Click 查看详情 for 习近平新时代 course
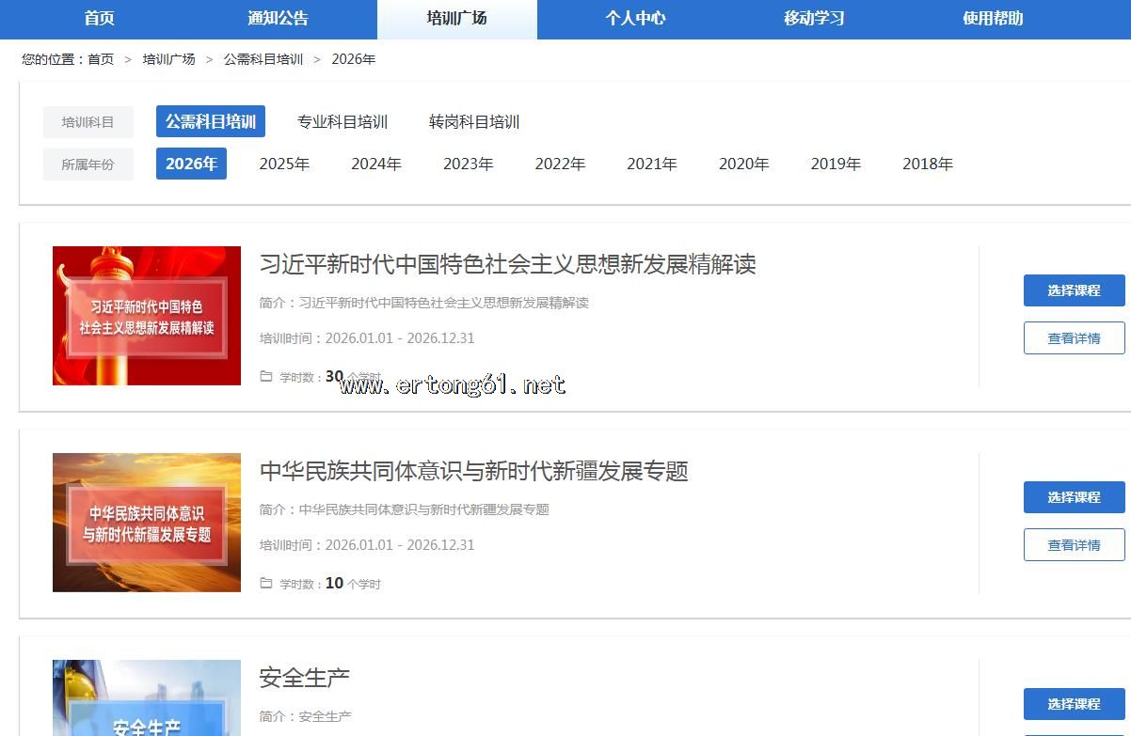1131x736 pixels. (1074, 338)
